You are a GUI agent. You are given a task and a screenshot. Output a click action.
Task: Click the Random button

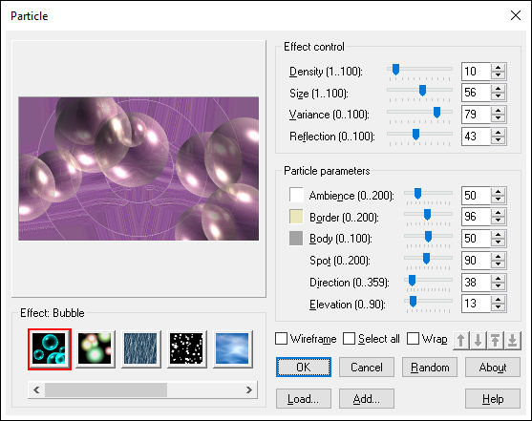pyautogui.click(x=430, y=367)
